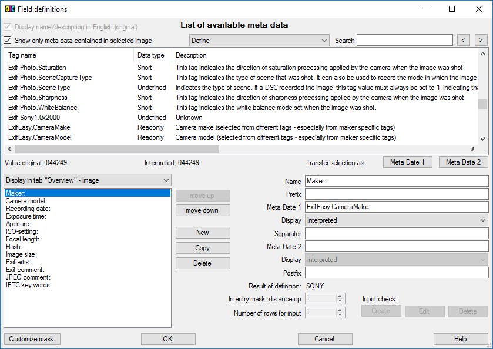This screenshot has width=493, height=349.
Task: Click the 'Data type' column header
Action: (x=151, y=55)
